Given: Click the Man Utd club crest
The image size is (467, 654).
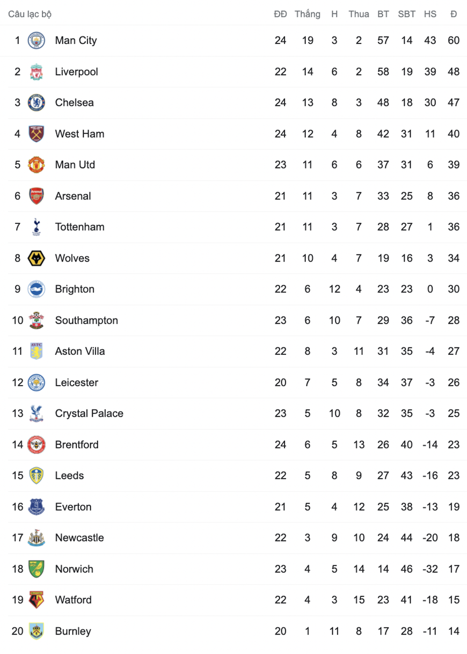Looking at the screenshot, I should point(37,165).
